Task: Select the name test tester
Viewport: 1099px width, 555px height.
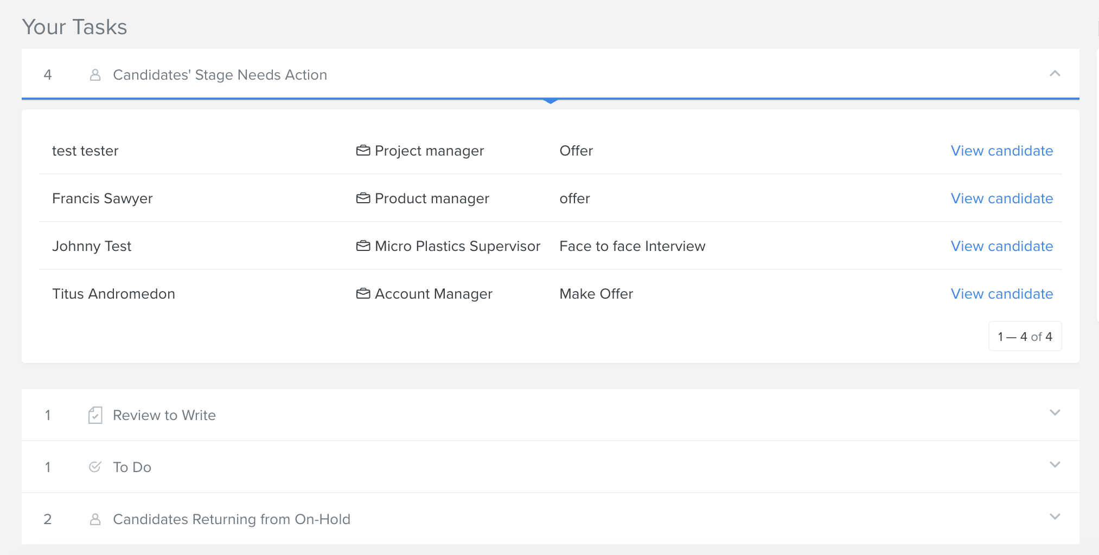Action: [x=85, y=151]
